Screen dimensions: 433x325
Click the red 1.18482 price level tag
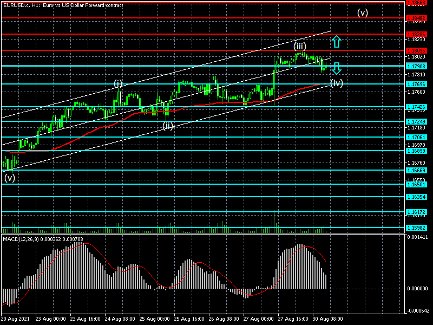pyautogui.click(x=416, y=18)
